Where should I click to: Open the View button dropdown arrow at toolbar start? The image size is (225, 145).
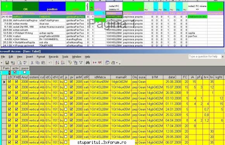(2, 63)
